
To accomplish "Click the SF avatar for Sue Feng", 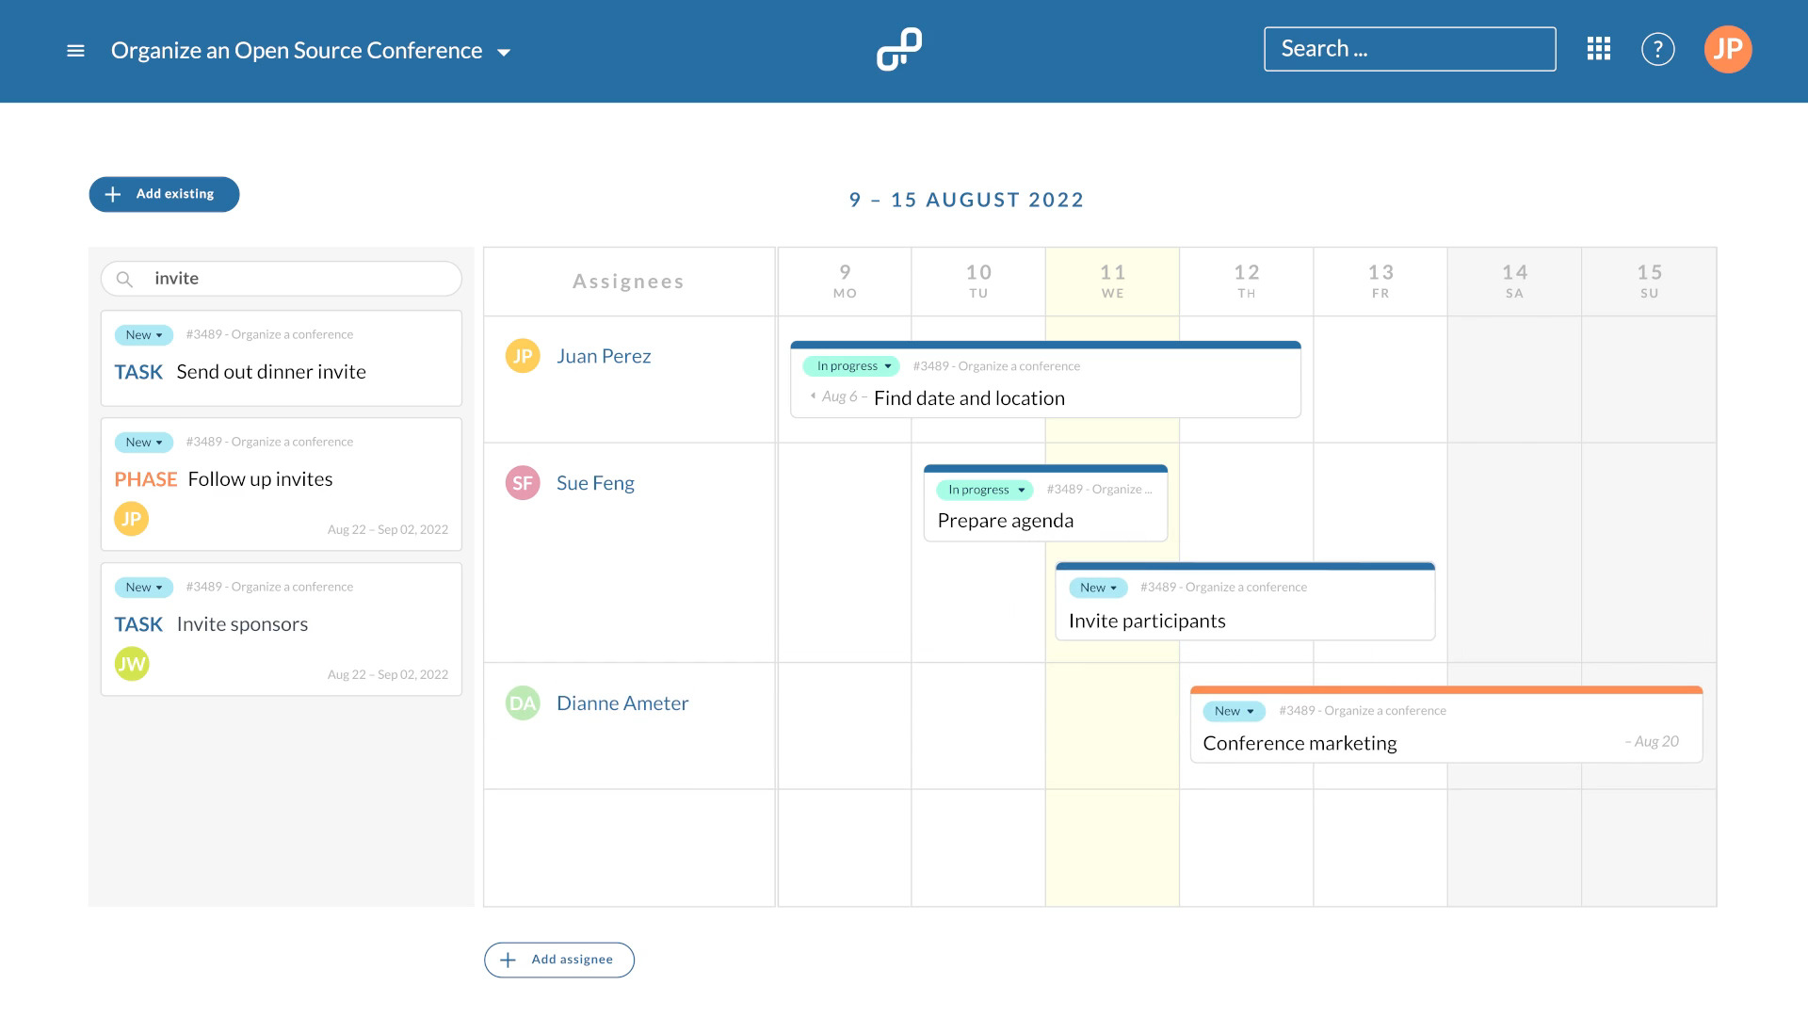I will (x=522, y=482).
